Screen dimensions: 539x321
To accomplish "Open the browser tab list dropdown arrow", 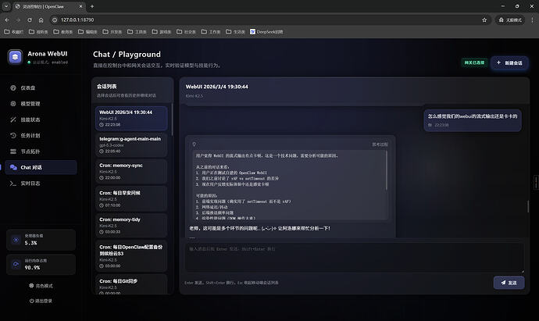I will point(6,6).
